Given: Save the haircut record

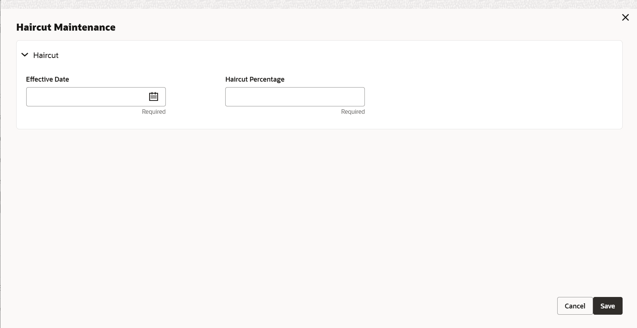Looking at the screenshot, I should (x=607, y=306).
